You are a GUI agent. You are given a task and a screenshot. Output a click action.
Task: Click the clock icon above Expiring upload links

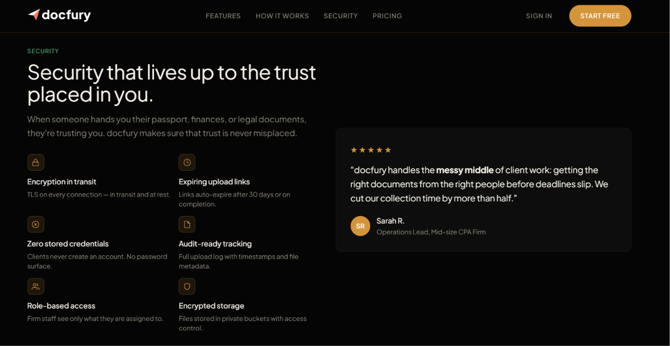[x=187, y=162]
